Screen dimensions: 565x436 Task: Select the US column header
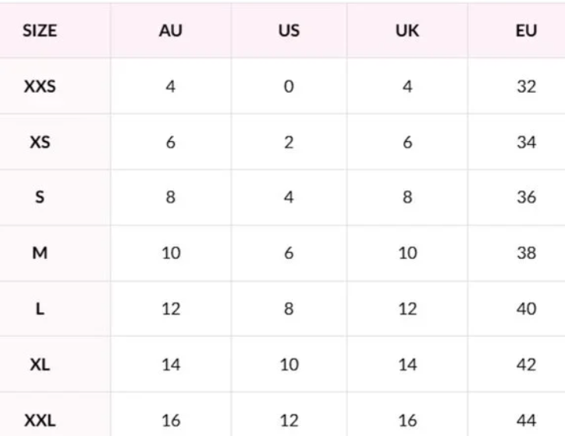coord(289,33)
